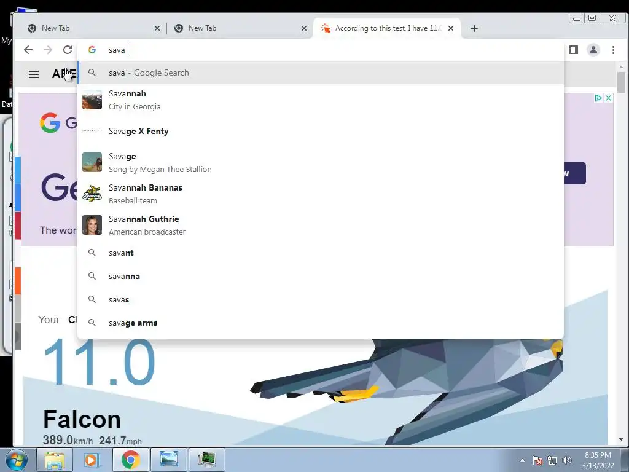Close the first New Tab
Screen dimensions: 629x472
click(157, 28)
